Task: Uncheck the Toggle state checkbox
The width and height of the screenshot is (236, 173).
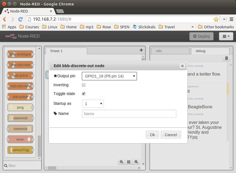Action: click(84, 94)
